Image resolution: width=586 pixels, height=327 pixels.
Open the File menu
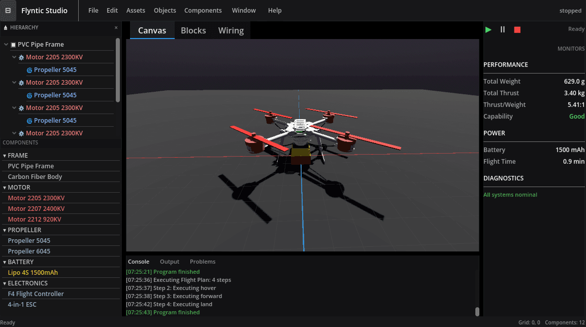tap(93, 11)
